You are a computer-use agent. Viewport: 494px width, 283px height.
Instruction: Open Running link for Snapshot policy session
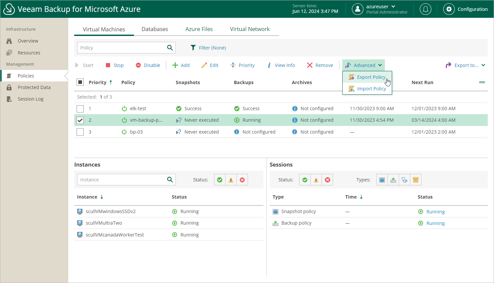click(435, 212)
